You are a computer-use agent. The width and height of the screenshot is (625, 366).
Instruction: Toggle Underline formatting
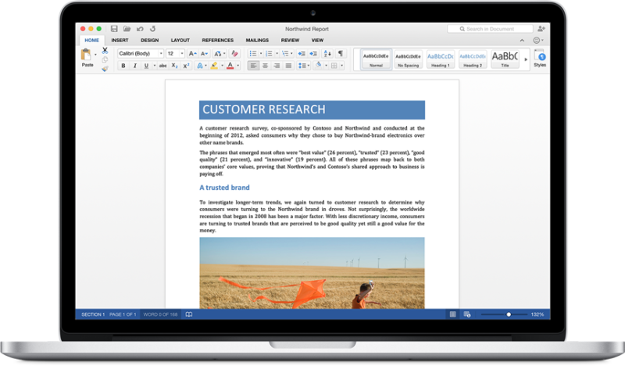[x=146, y=66]
